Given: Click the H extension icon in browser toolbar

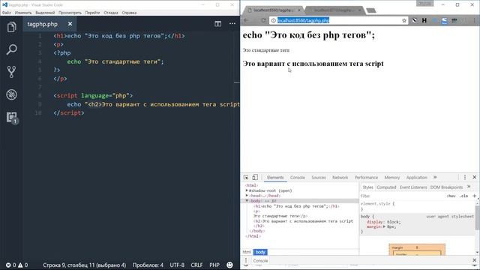Looking at the screenshot, I should [x=424, y=20].
